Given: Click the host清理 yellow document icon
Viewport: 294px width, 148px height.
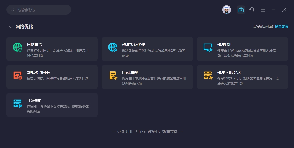Looking at the screenshot, I should tap(113, 75).
